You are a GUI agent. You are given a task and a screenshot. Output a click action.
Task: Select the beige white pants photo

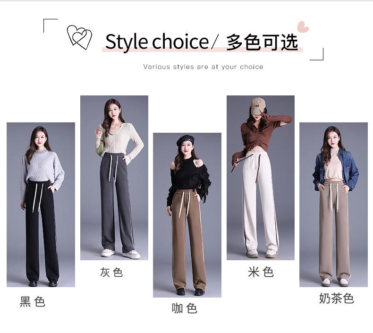[261, 178]
